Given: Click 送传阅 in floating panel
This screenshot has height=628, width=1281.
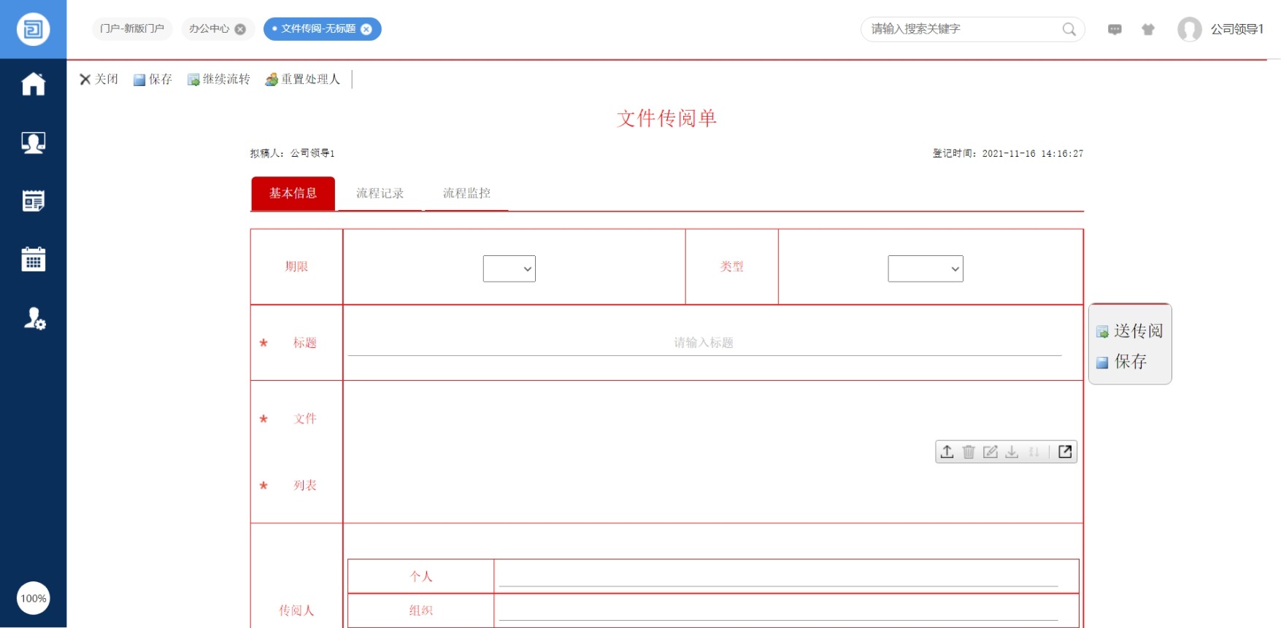Looking at the screenshot, I should pos(1129,331).
